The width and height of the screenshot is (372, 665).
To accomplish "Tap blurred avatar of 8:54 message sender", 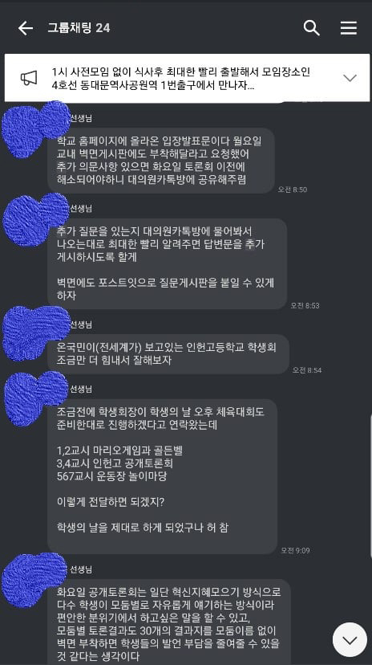I will (x=35, y=333).
